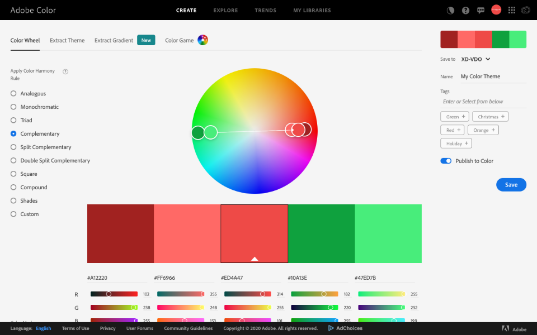
Task: Add the Holiday tag suggestion
Action: 456,143
